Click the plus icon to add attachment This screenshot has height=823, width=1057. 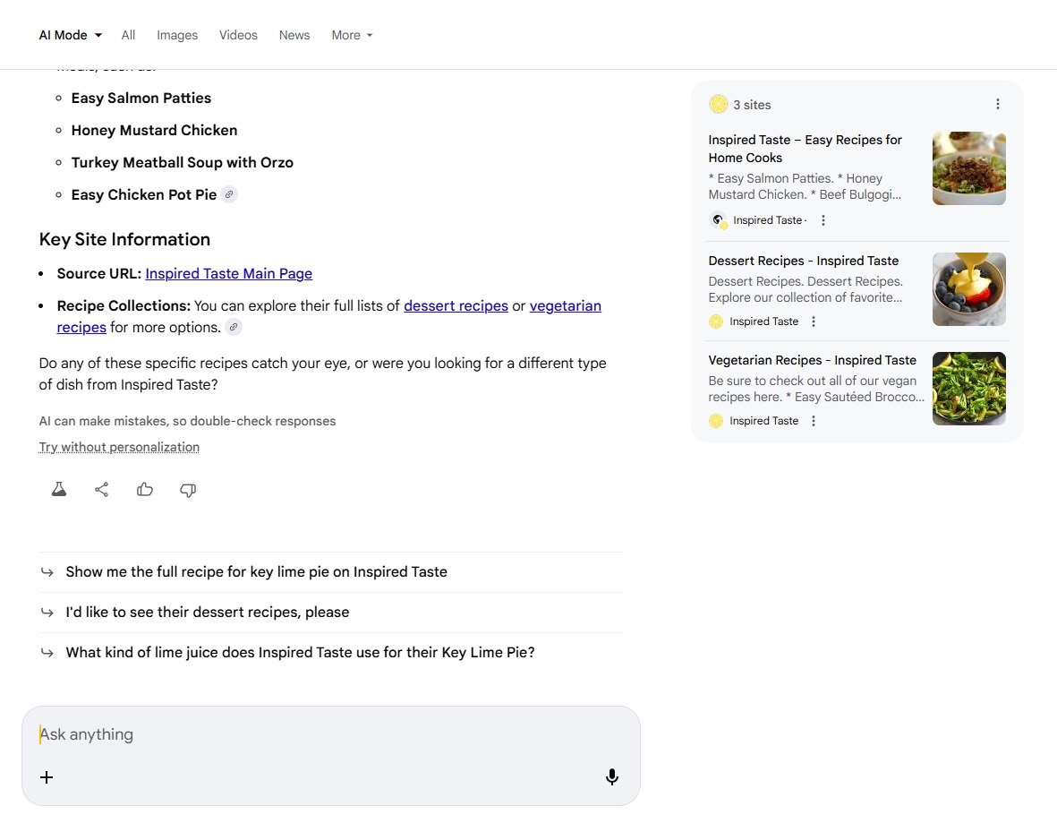(x=47, y=777)
